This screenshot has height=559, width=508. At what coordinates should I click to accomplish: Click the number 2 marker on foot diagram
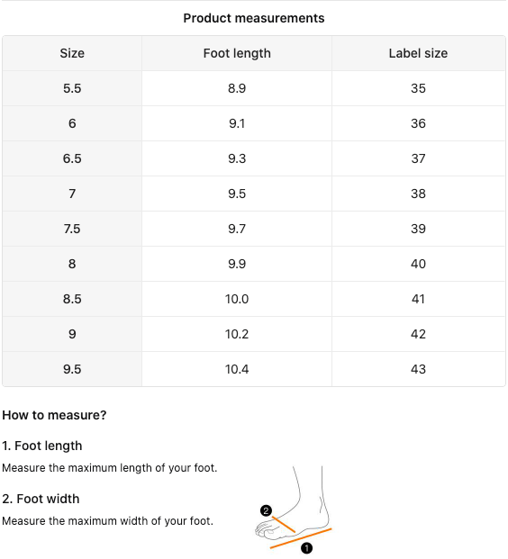266,511
